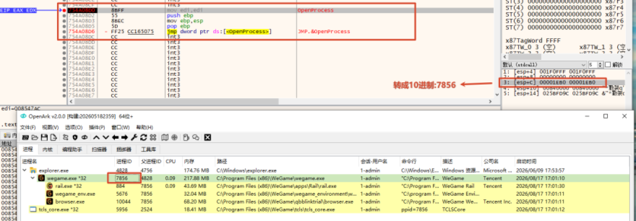Click the tcls_core.exe process icon
This screenshot has height=221, width=636.
33,209
